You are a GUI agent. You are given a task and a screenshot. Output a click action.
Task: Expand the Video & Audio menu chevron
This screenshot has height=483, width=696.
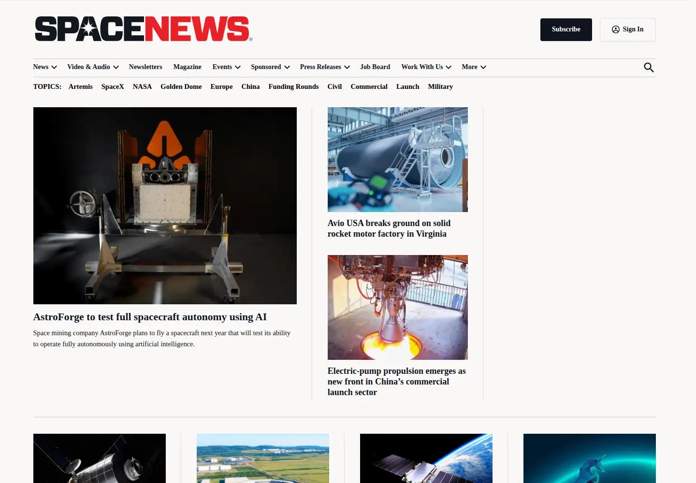pyautogui.click(x=116, y=67)
